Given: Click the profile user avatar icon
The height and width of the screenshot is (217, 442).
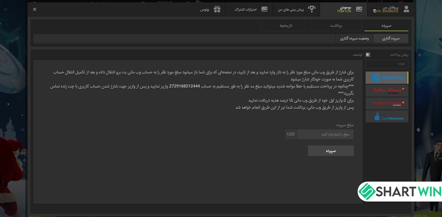Looking at the screenshot, I should point(406,9).
